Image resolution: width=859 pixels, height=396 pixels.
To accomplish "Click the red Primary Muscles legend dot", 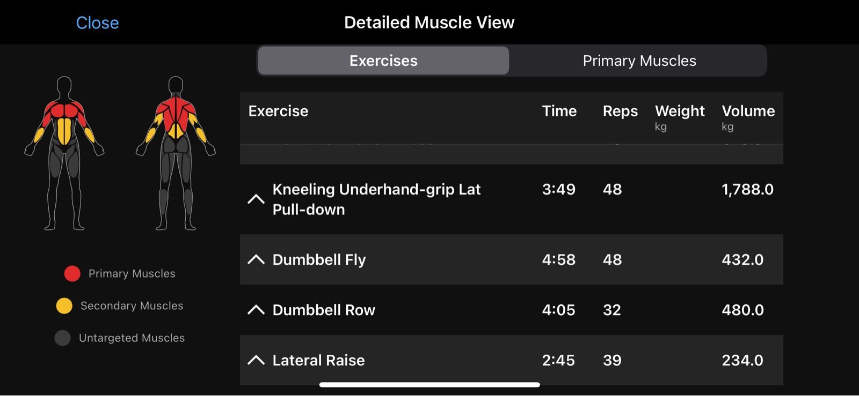I will (72, 274).
